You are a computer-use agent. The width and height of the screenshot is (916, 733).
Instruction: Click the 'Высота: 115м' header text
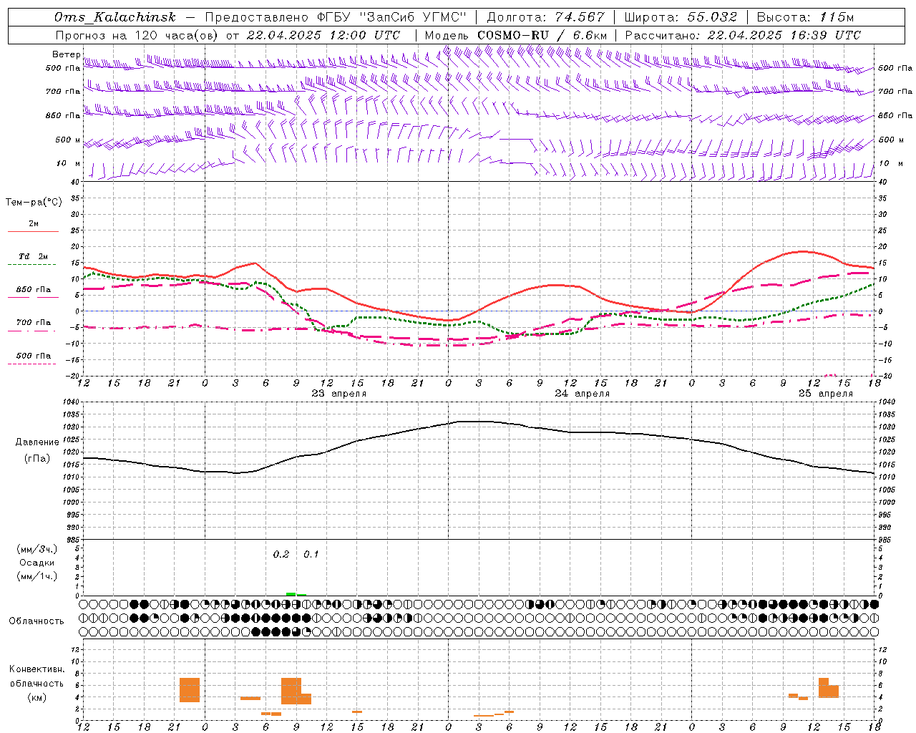pos(805,17)
